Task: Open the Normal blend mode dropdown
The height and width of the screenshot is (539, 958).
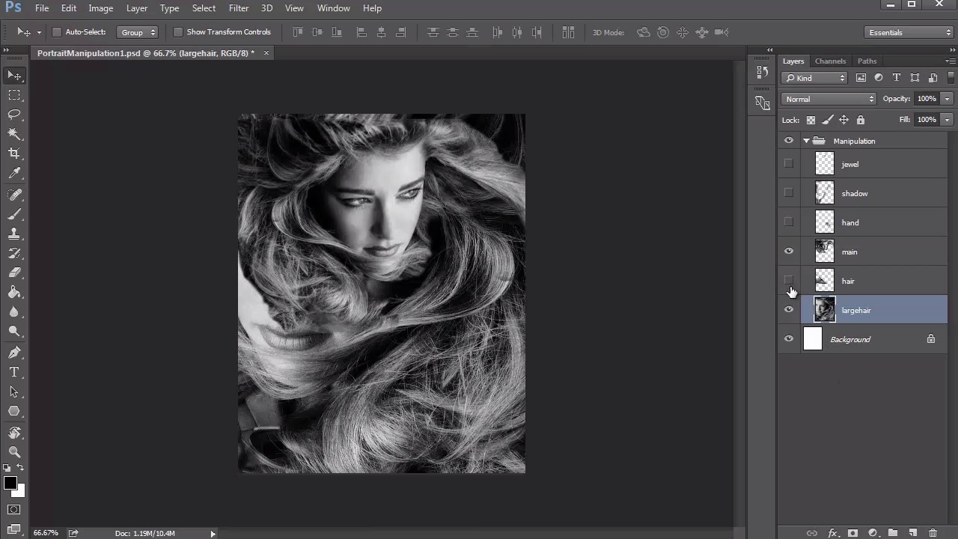Action: pyautogui.click(x=829, y=99)
